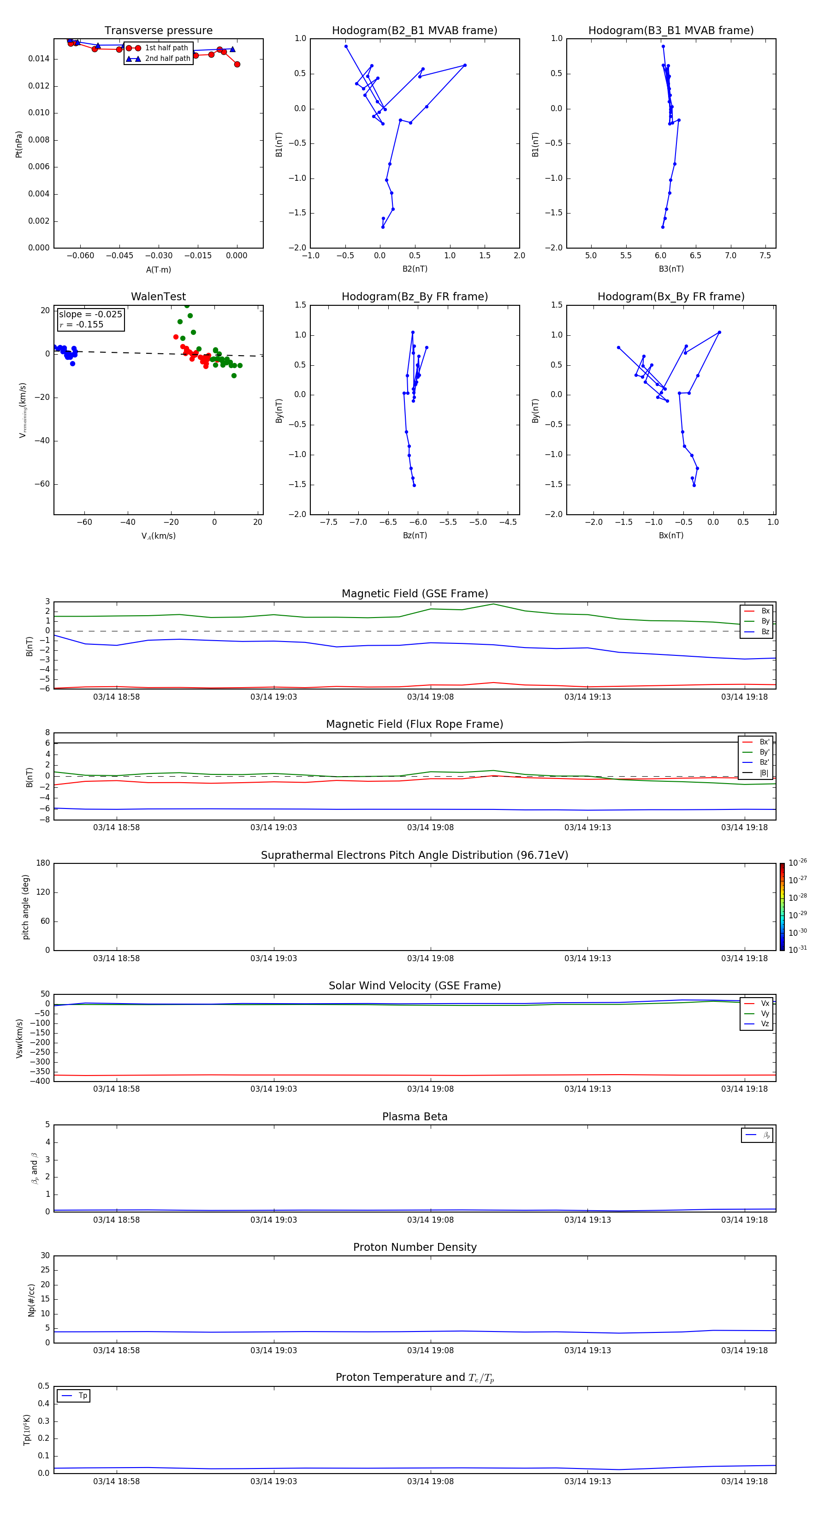Click the "Bx(nT)" x-axis label
The height and width of the screenshot is (1522, 830).
[671, 535]
